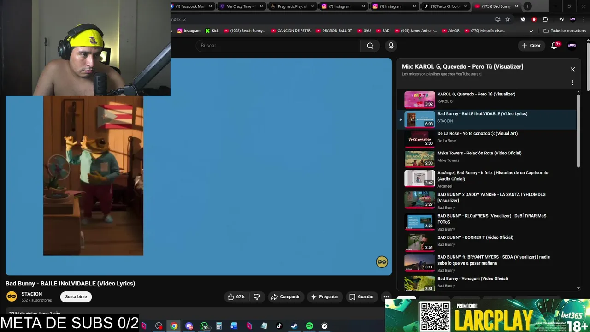590x332 pixels.
Task: Open YouTube account avatar menu
Action: (572, 46)
